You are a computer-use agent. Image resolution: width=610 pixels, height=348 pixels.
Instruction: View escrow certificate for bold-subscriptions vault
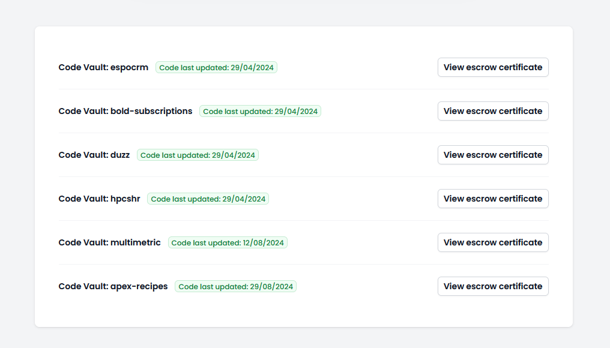pyautogui.click(x=493, y=111)
